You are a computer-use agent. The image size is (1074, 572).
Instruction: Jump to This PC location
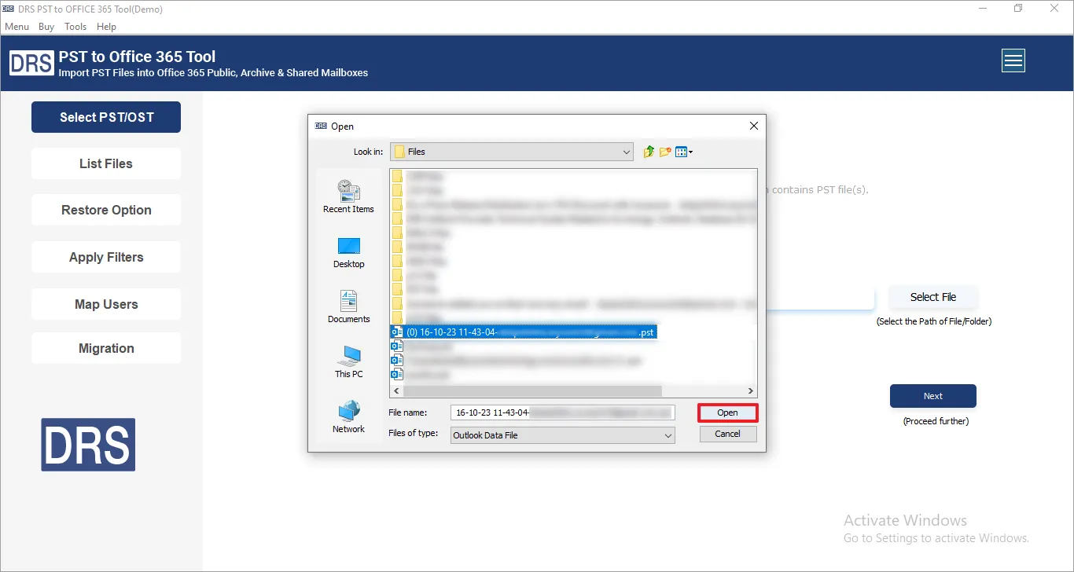[x=348, y=362]
